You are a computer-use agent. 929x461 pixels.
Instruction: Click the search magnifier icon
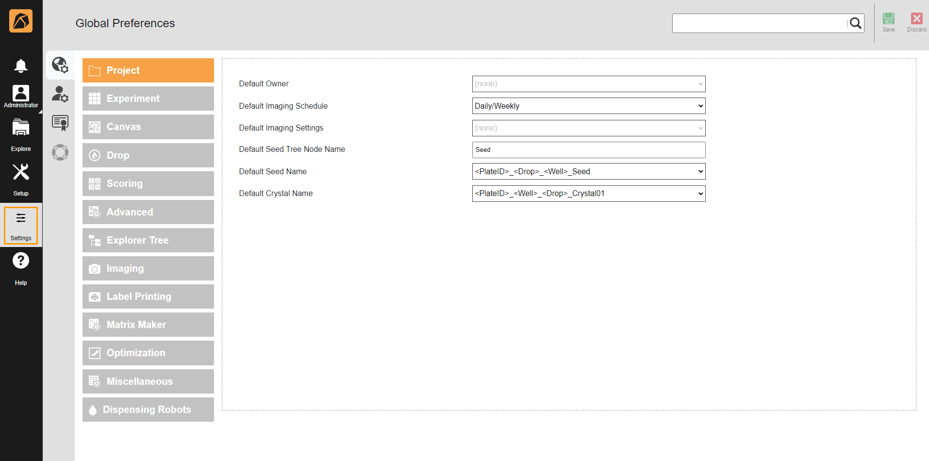point(855,23)
